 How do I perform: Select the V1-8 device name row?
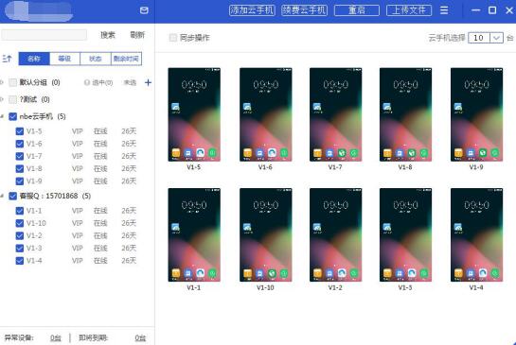point(34,168)
